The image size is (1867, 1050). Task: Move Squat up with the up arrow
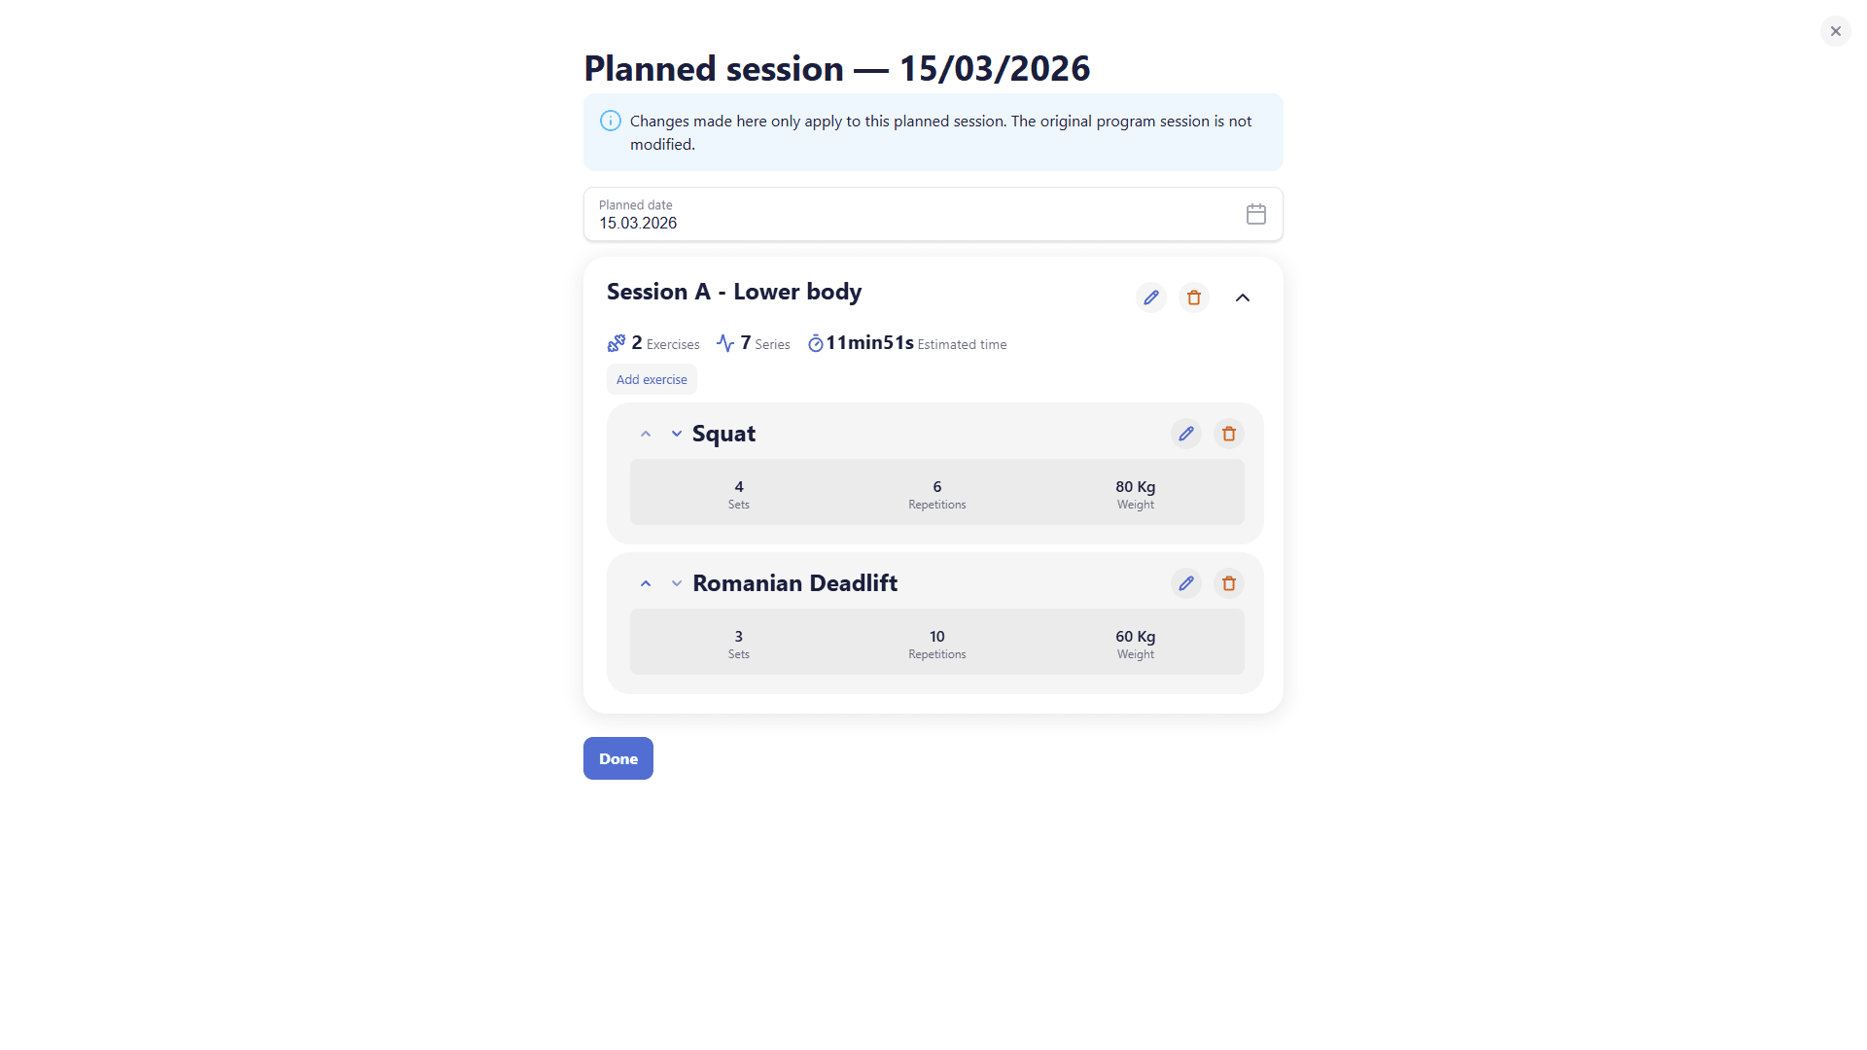645,434
